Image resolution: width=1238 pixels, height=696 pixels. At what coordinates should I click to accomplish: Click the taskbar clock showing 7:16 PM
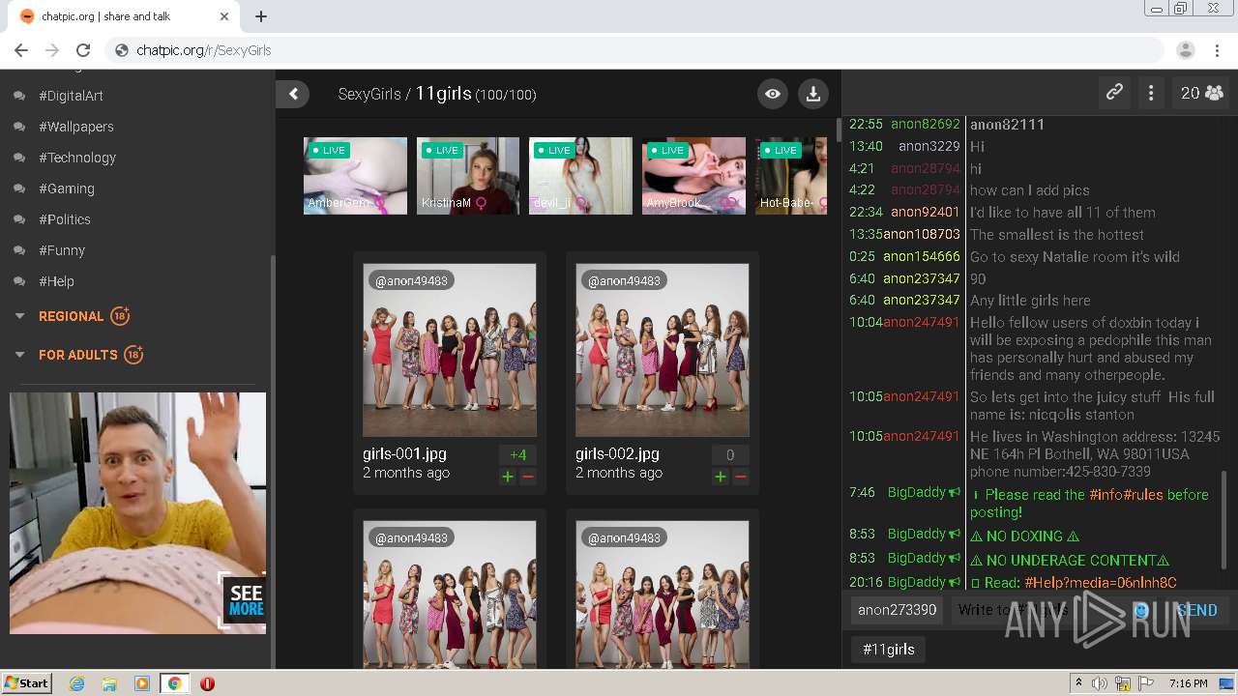(x=1188, y=683)
